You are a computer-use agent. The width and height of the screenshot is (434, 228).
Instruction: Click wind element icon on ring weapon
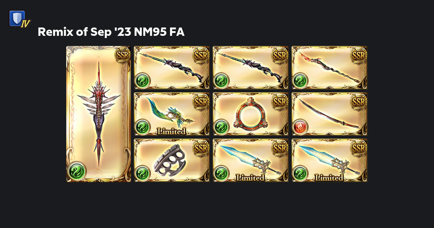coord(221,127)
